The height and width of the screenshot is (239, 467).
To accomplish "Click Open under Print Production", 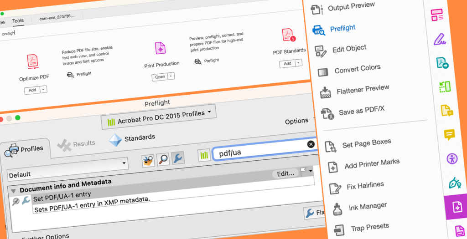I will 160,76.
